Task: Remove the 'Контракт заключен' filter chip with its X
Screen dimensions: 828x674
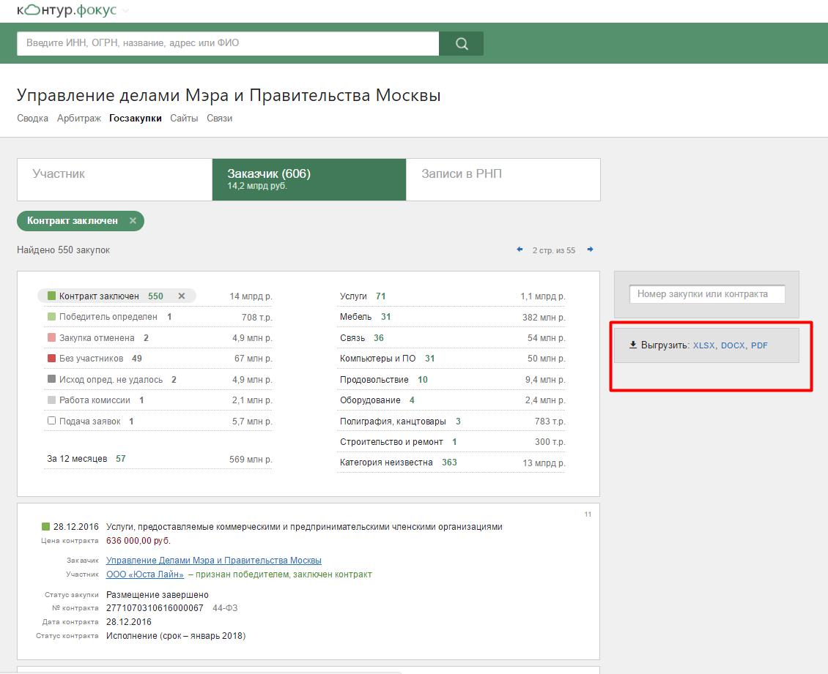Action: pyautogui.click(x=133, y=221)
